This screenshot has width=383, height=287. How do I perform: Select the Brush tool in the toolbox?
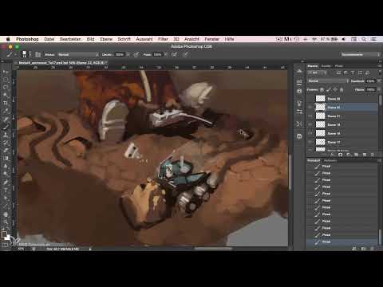[6, 127]
